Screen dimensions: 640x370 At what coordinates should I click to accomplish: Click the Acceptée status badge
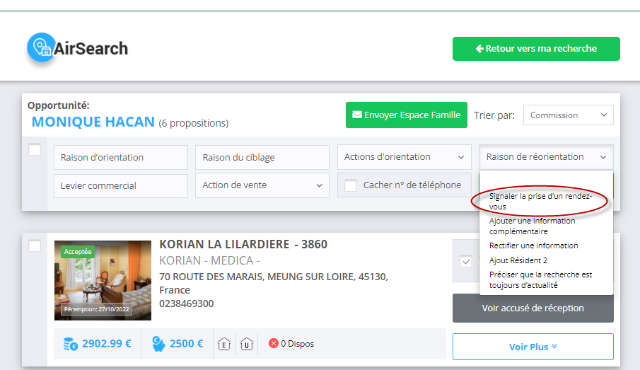(x=78, y=252)
